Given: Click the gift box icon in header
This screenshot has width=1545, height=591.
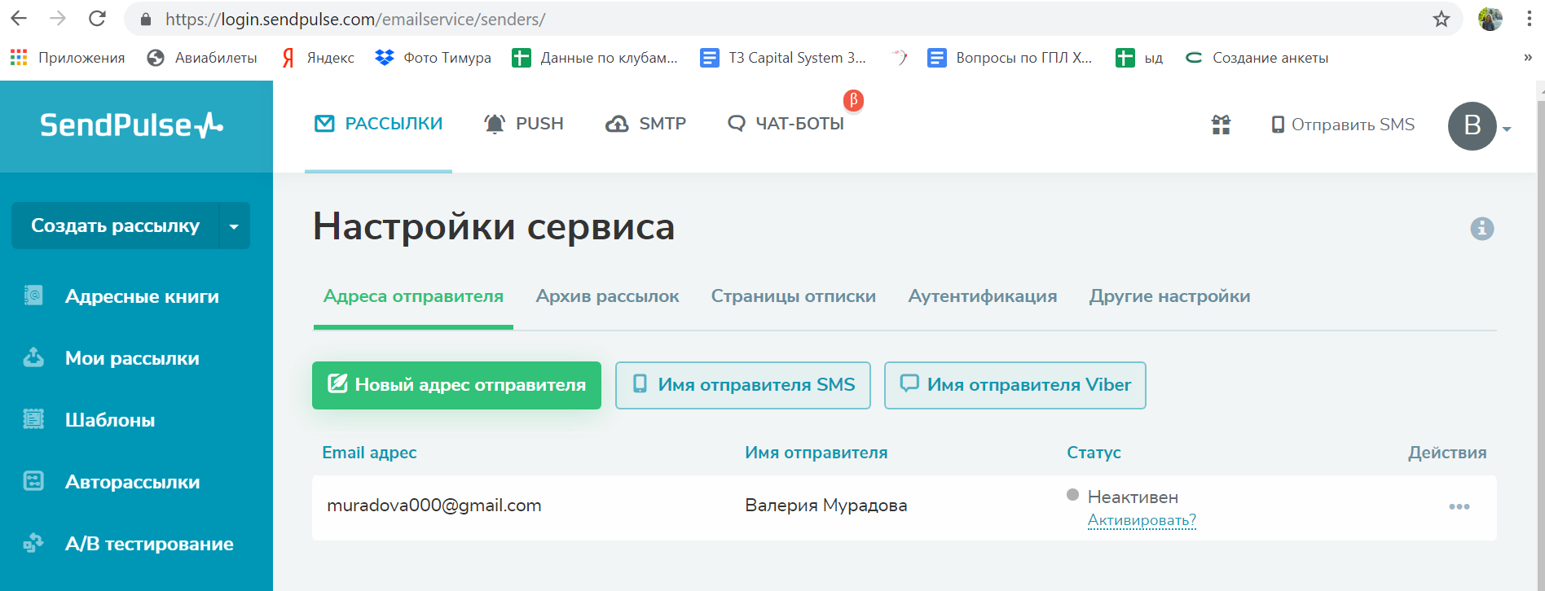Looking at the screenshot, I should [1221, 125].
